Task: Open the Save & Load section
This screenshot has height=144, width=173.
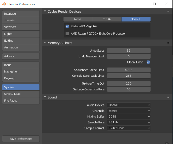Action: (21, 94)
